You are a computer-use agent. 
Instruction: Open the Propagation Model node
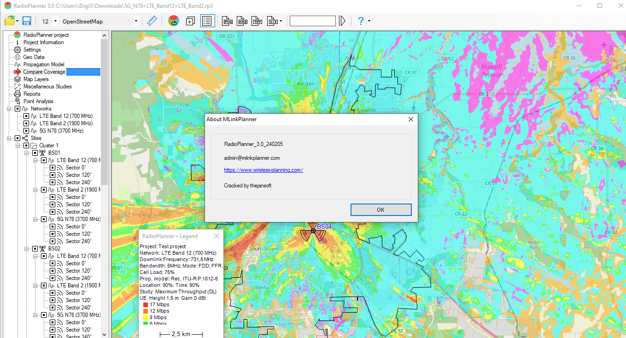[44, 64]
